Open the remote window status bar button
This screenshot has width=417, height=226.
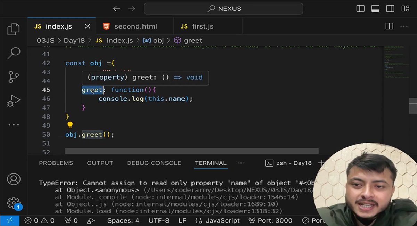coord(9,220)
